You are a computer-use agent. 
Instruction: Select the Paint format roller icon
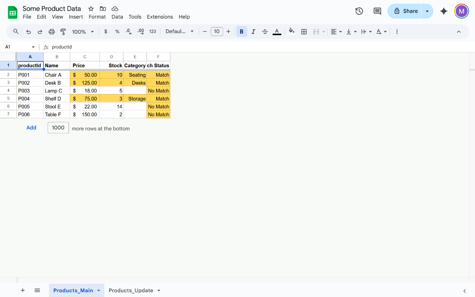[x=63, y=32]
